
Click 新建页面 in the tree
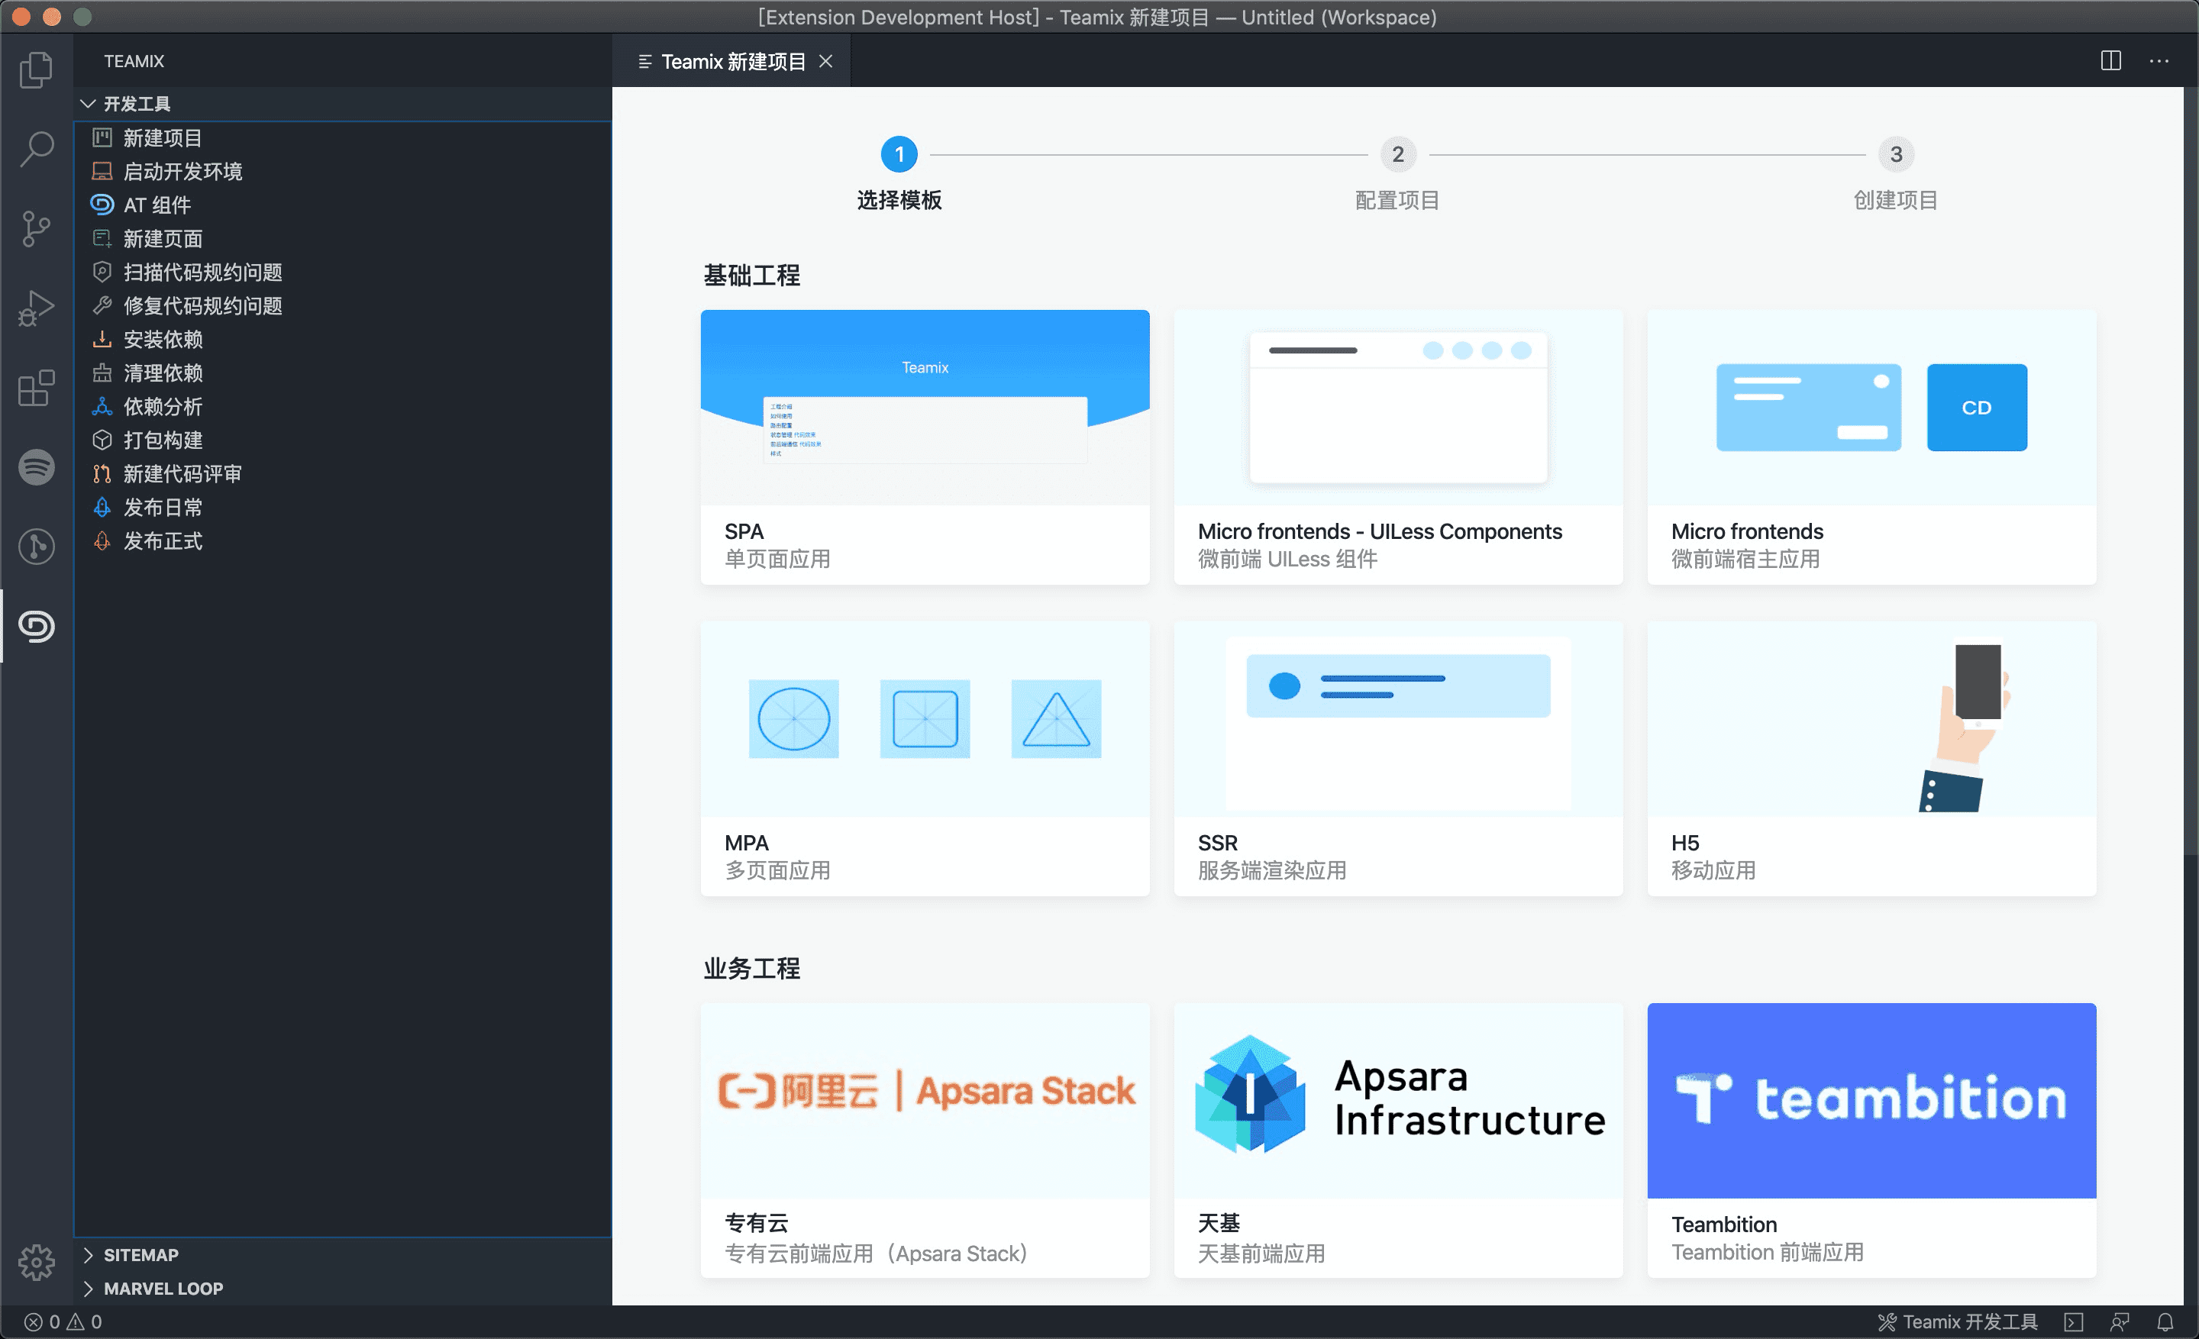click(x=163, y=238)
